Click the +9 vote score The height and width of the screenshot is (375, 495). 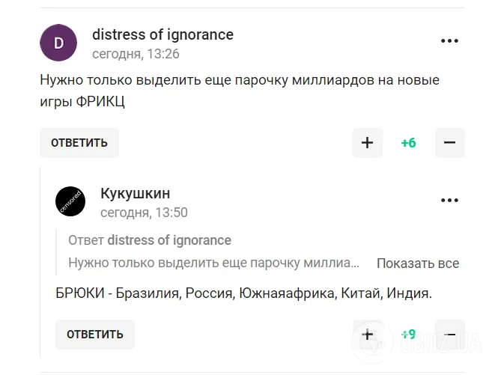pos(408,335)
